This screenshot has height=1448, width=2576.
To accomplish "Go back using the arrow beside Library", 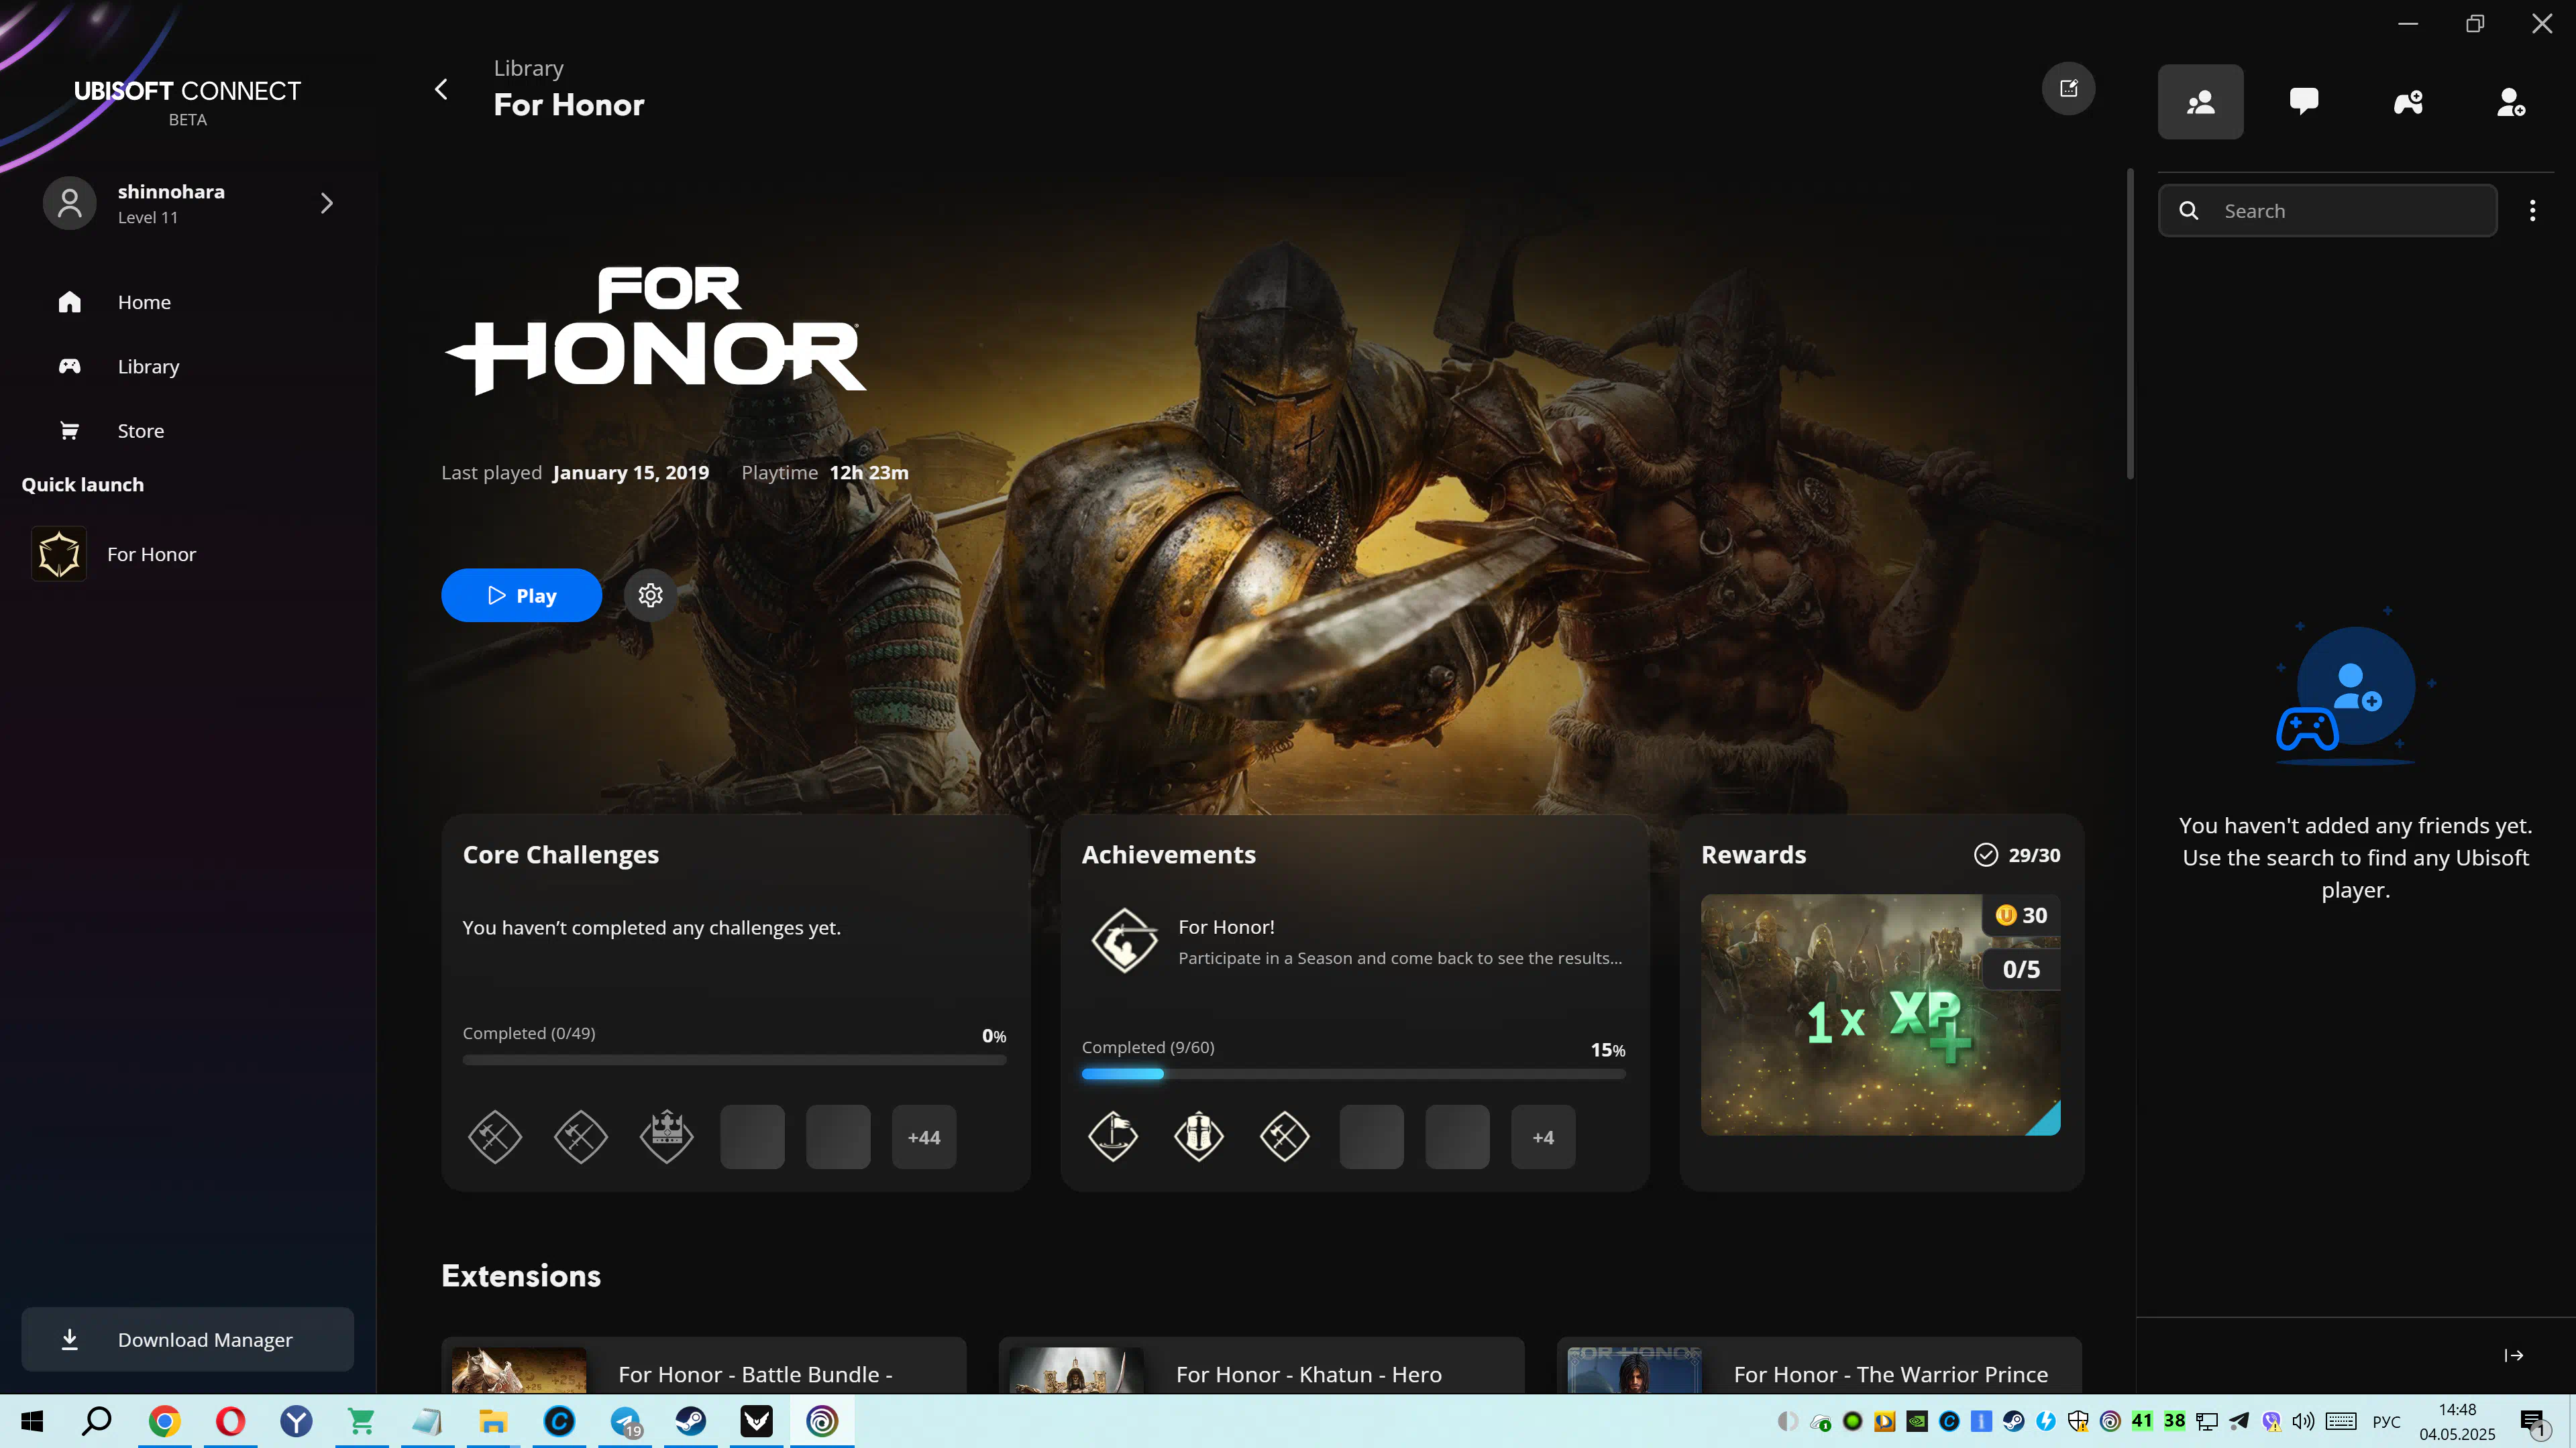I will (x=441, y=90).
